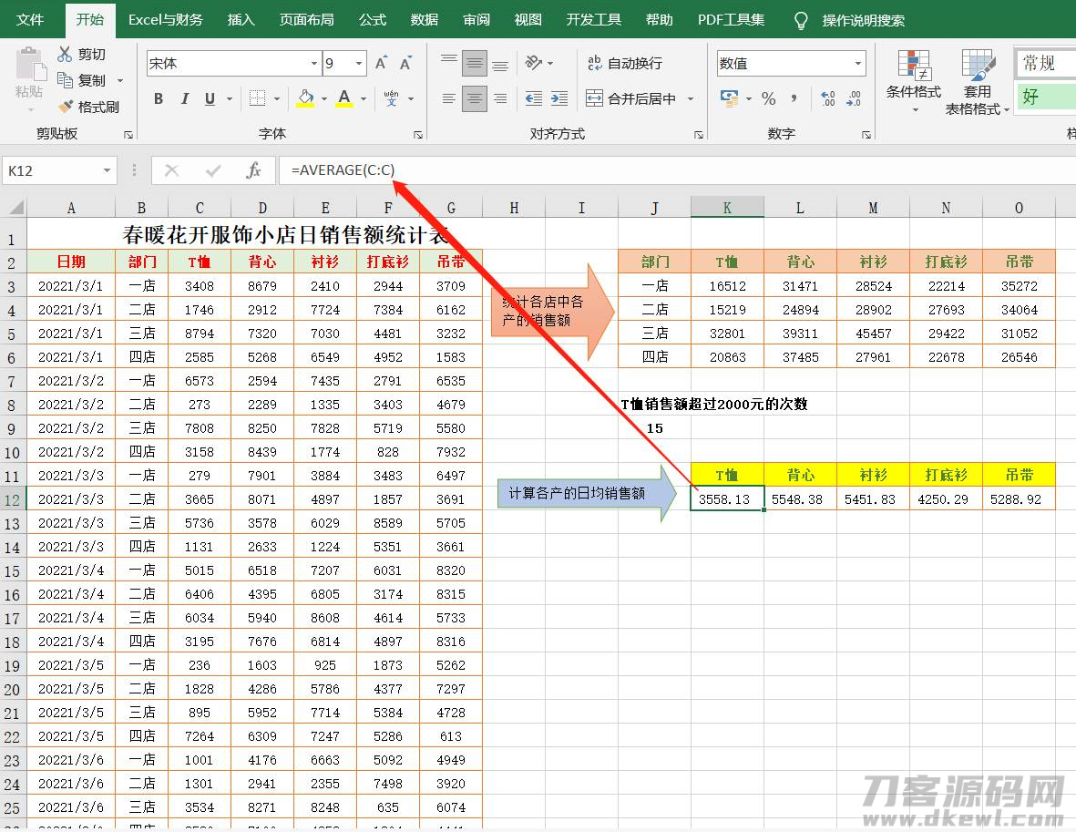Open the 文件 File tab

coord(29,19)
